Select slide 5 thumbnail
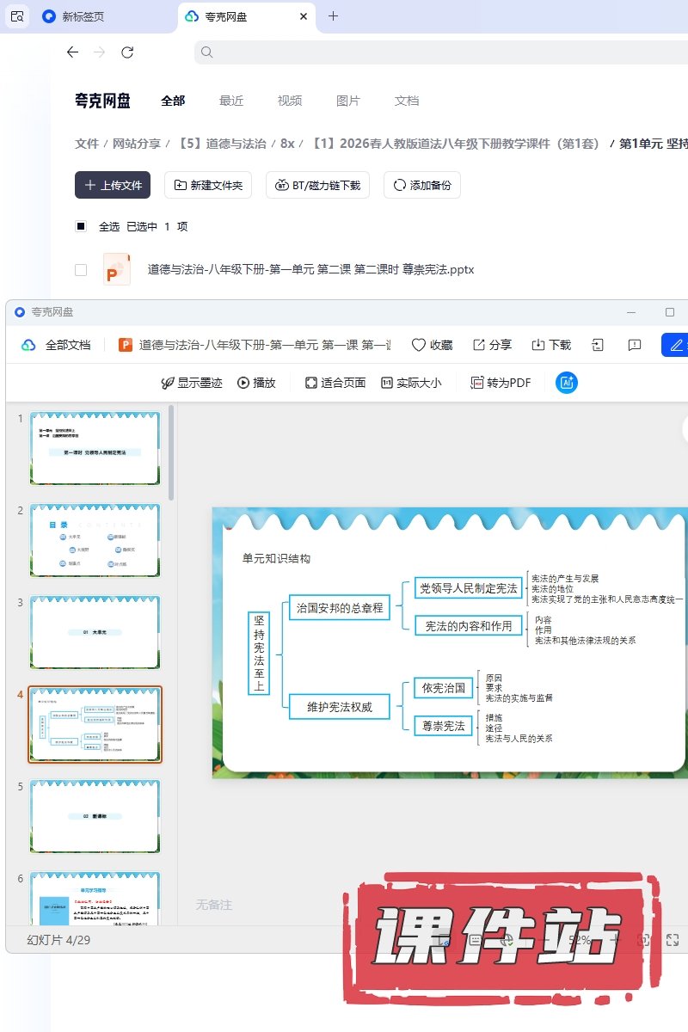 [95, 815]
